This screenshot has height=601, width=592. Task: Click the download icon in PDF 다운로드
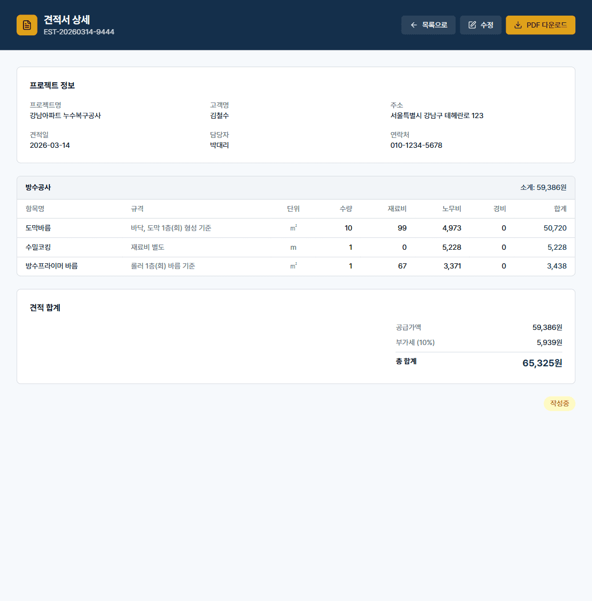pyautogui.click(x=518, y=25)
